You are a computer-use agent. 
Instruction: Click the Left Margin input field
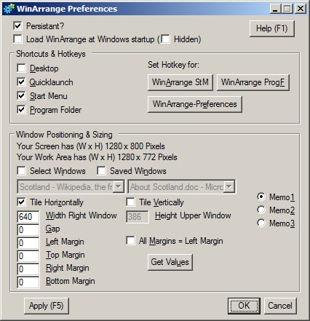pyautogui.click(x=28, y=243)
